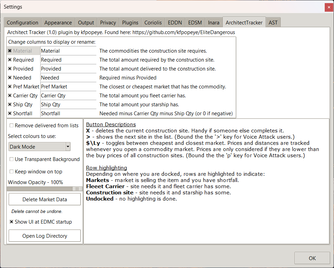Uncheck Show UI at EDMC startup
This screenshot has height=268, width=334.
[x=11, y=222]
